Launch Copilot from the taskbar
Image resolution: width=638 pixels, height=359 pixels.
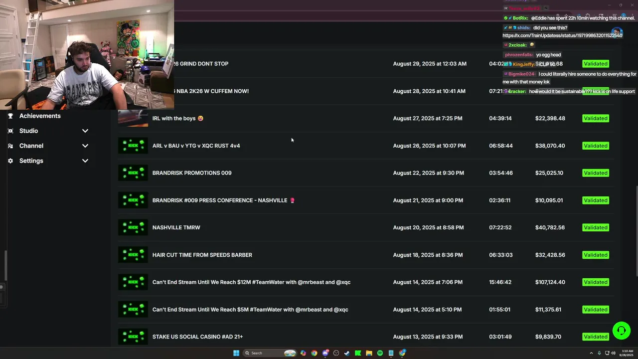303,353
